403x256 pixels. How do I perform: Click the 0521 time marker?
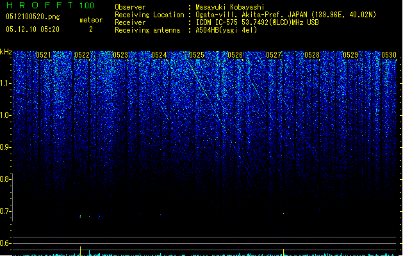pyautogui.click(x=44, y=55)
